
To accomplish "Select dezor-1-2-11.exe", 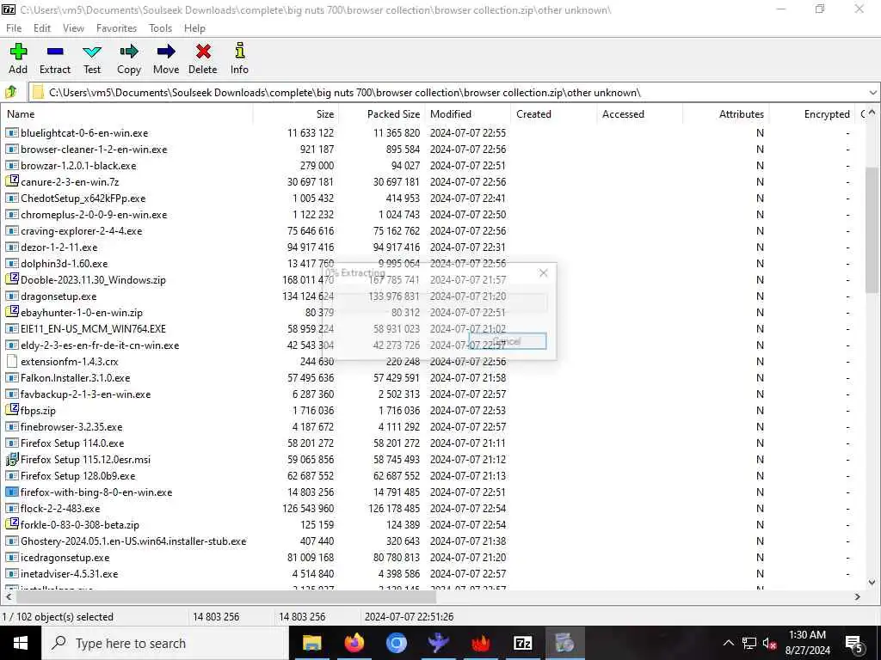I will click(59, 247).
